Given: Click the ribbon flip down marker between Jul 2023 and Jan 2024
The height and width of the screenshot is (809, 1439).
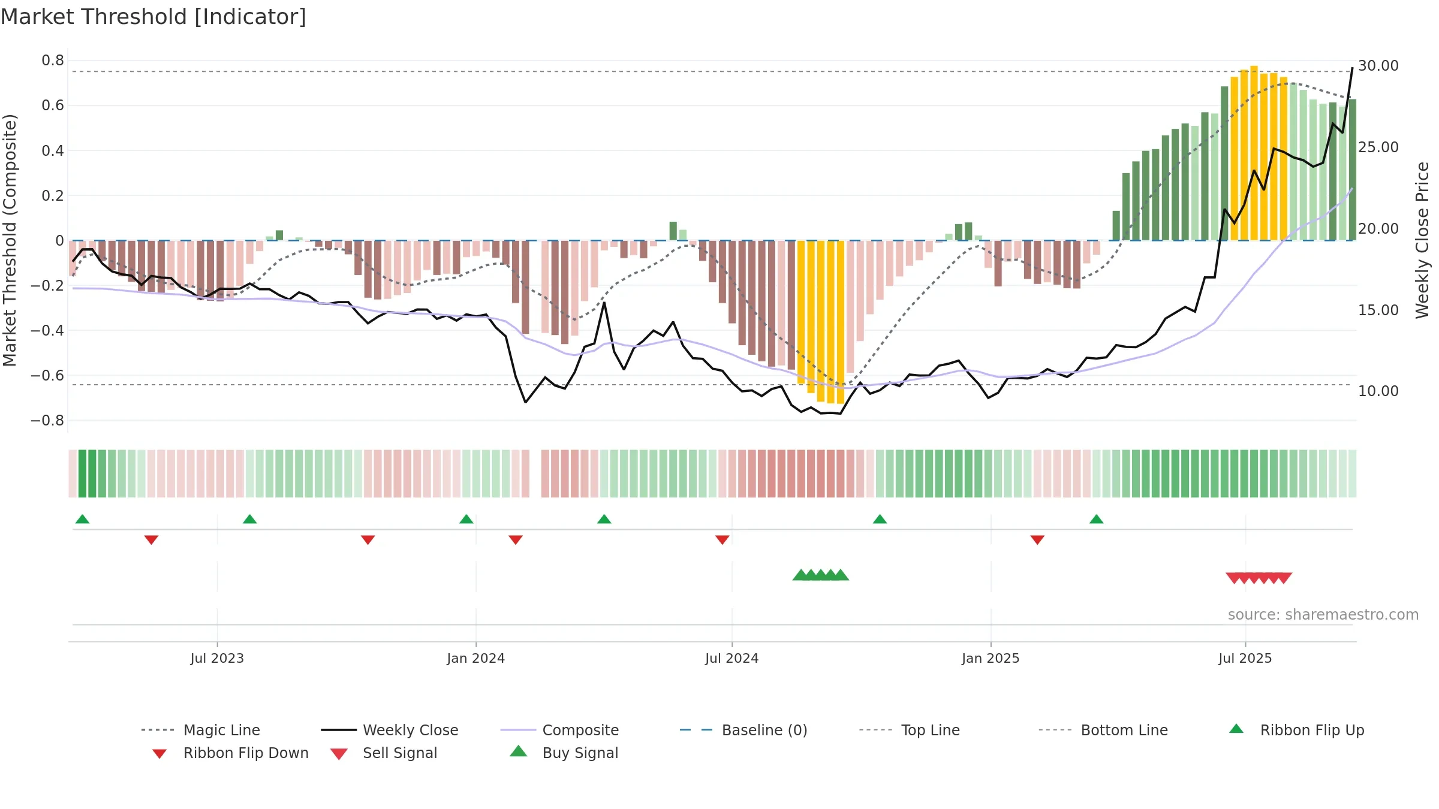Looking at the screenshot, I should point(368,540).
